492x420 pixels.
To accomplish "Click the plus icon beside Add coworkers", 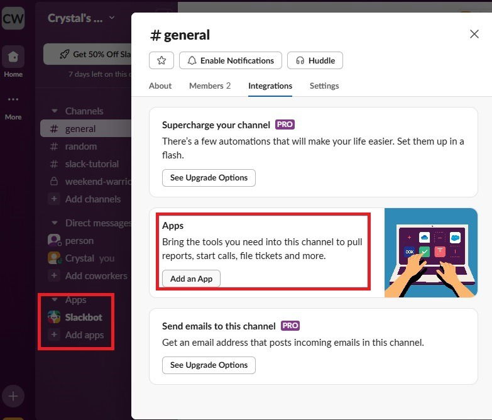I will tap(54, 275).
